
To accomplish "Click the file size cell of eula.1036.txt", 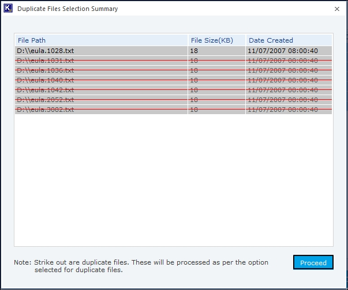I will tap(216, 70).
